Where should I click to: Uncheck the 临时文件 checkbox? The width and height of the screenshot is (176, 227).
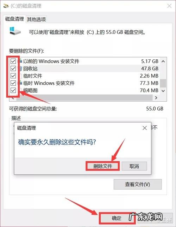(13, 76)
